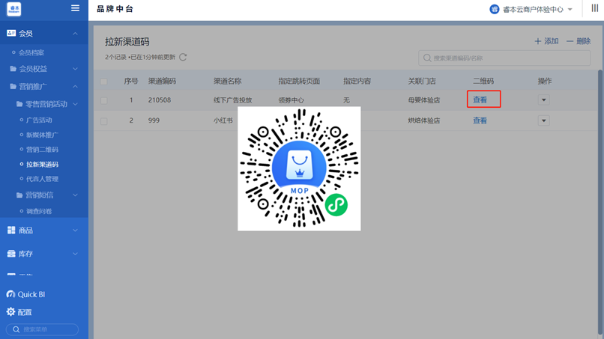604x339 pixels.
Task: Open 新媒体推广 menu item
Action: pos(42,135)
